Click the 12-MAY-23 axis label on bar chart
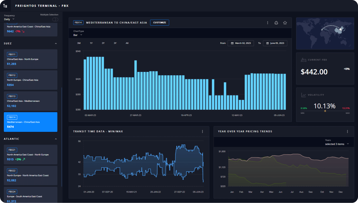The height and width of the screenshot is (203, 358). point(237,115)
